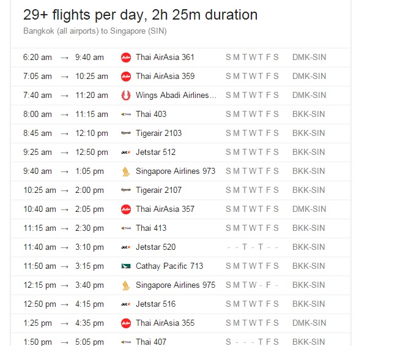Viewport: 400px width, 346px height.
Task: Click the Singapore Airlines 973 logo
Action: [x=126, y=171]
